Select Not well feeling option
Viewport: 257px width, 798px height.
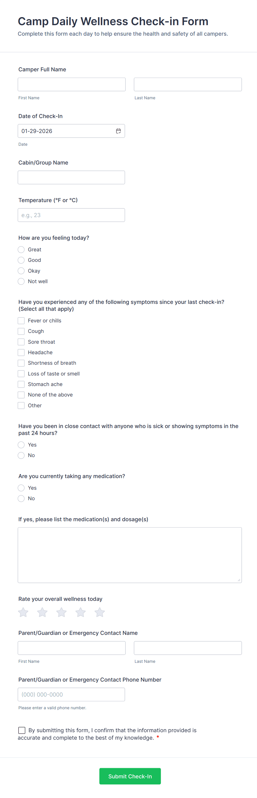point(21,281)
